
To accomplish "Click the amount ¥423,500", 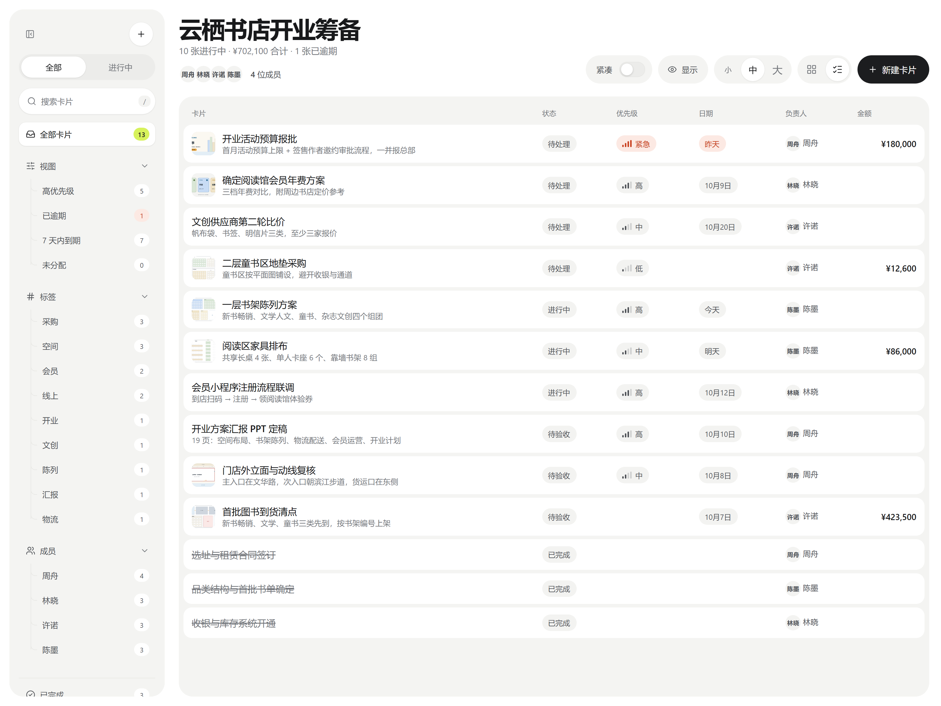I will [898, 517].
